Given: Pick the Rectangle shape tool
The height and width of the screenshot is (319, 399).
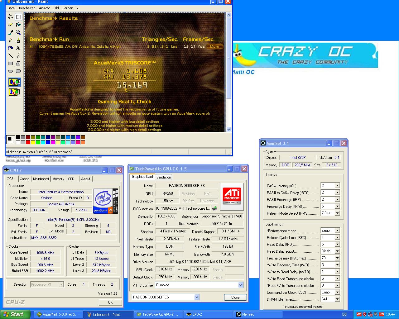Looking at the screenshot, I should [11, 64].
